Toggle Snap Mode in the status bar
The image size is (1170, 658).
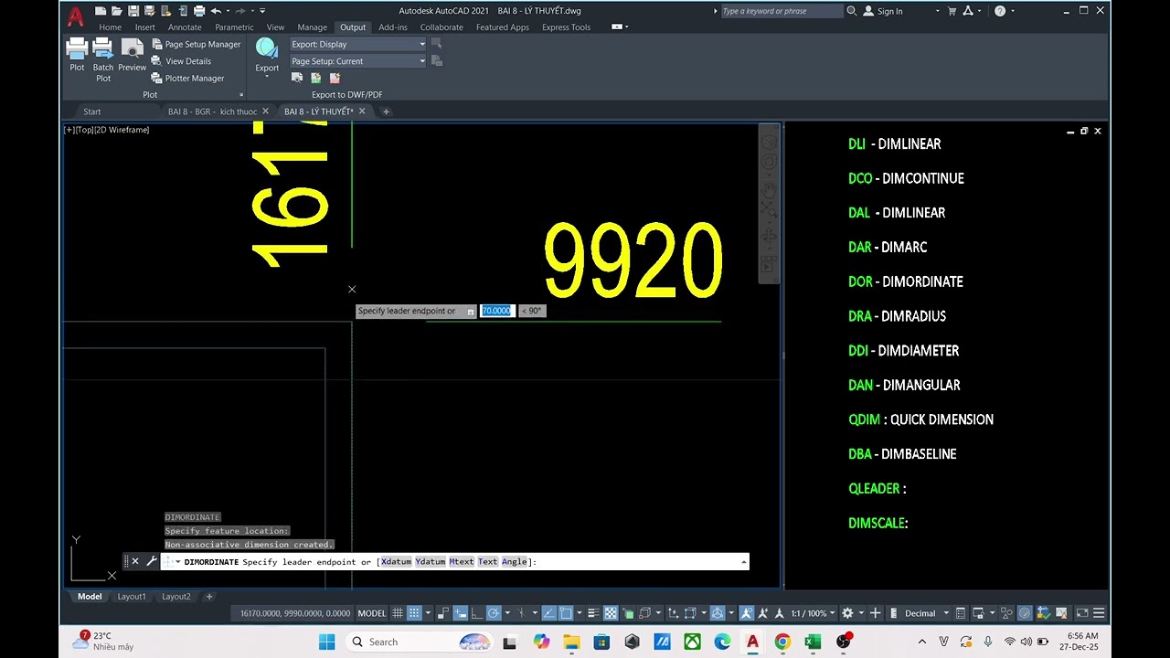tap(415, 613)
